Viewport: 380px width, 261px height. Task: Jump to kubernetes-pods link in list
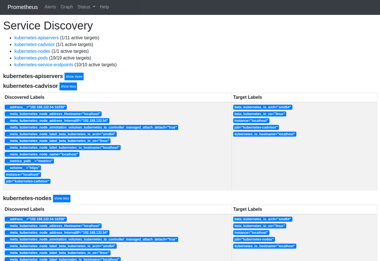click(31, 58)
